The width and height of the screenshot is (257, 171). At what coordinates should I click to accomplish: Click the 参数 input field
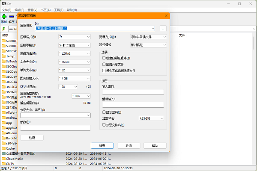click(x=55, y=128)
